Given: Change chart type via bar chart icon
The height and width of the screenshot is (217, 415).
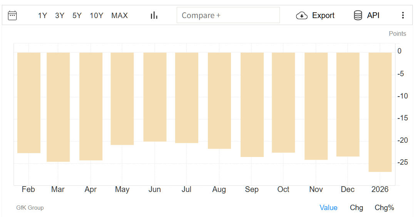Looking at the screenshot, I should (x=154, y=15).
